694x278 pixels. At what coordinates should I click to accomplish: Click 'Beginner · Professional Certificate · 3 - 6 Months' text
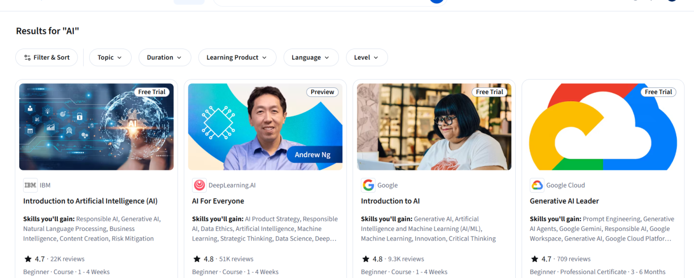tap(598, 272)
